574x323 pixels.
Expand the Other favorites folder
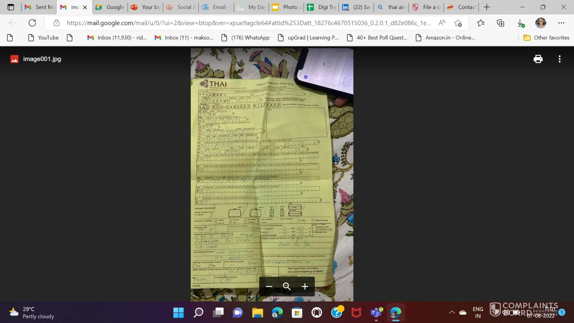(546, 38)
